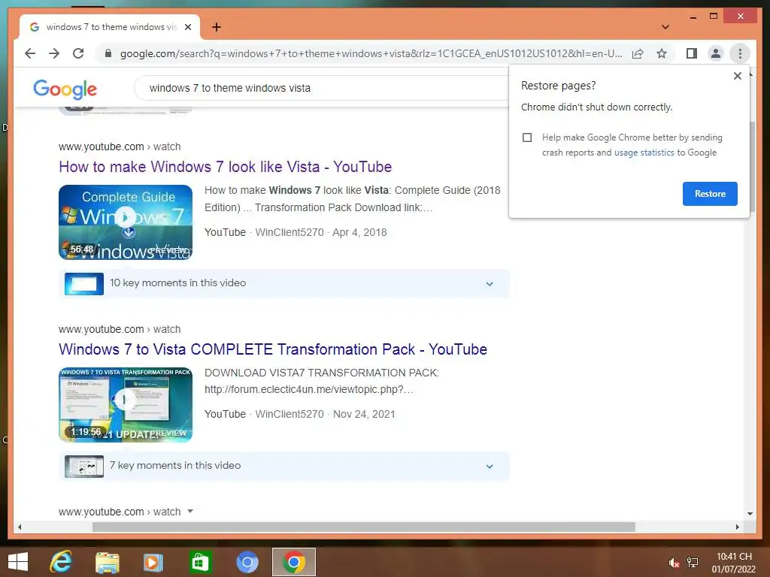Click first www.youtube.com › watch breadcrumb
This screenshot has width=770, height=577.
[120, 147]
